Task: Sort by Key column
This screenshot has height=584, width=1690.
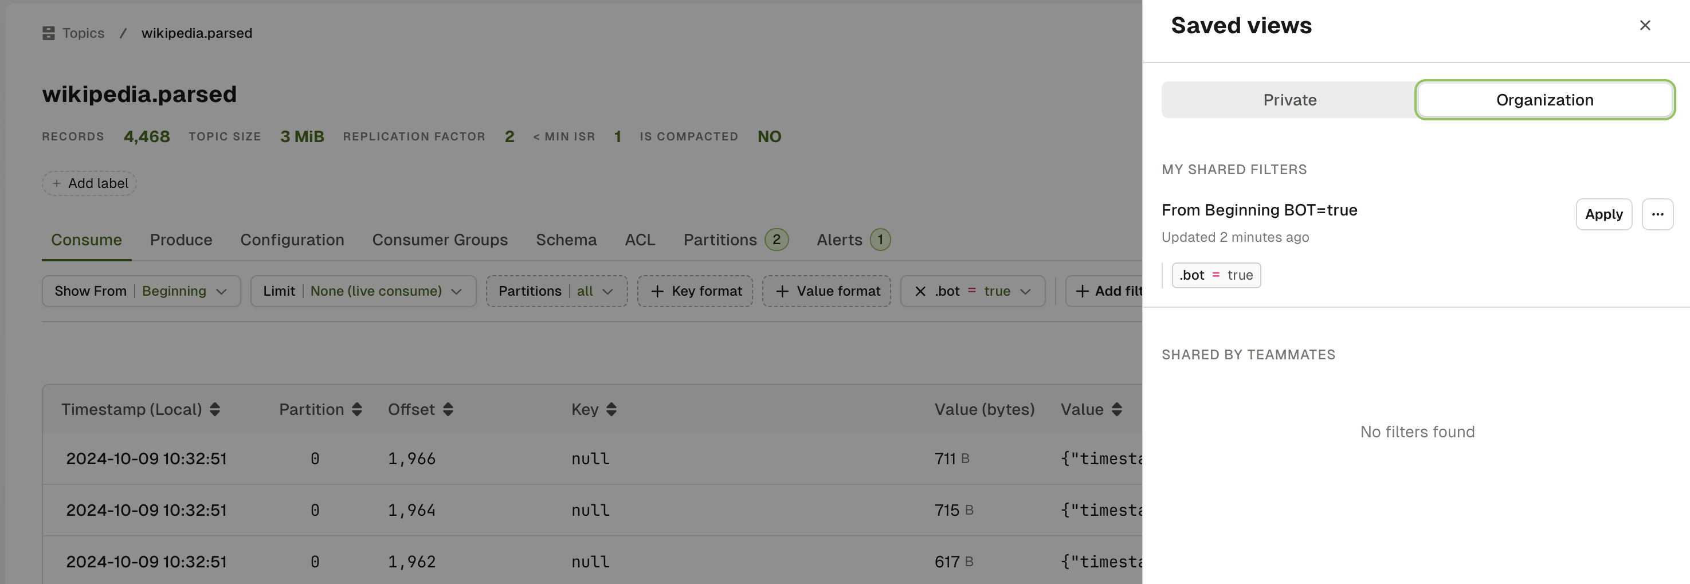Action: pyautogui.click(x=611, y=409)
